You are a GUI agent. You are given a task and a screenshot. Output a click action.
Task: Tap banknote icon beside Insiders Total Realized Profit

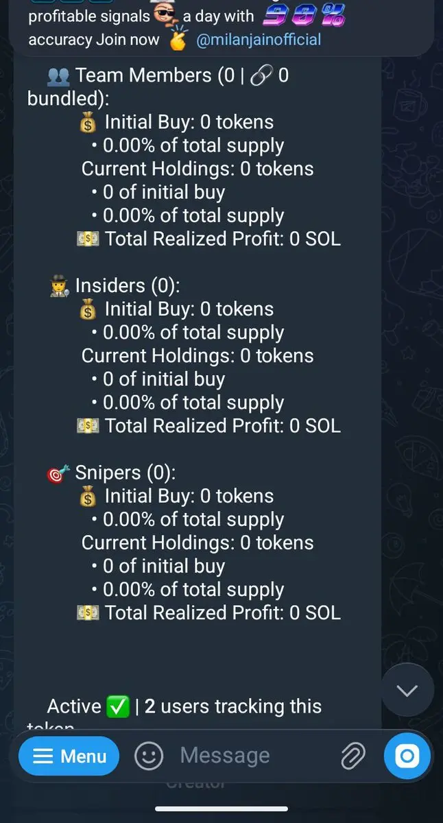pyautogui.click(x=88, y=426)
